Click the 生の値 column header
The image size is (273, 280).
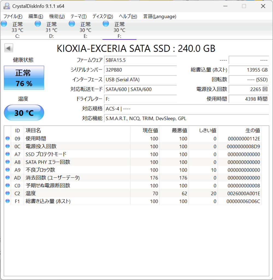coord(240,130)
